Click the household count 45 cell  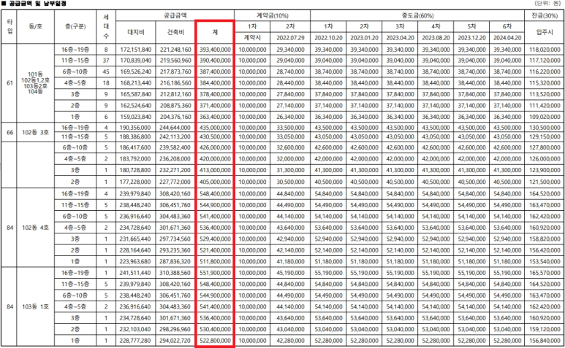point(106,71)
